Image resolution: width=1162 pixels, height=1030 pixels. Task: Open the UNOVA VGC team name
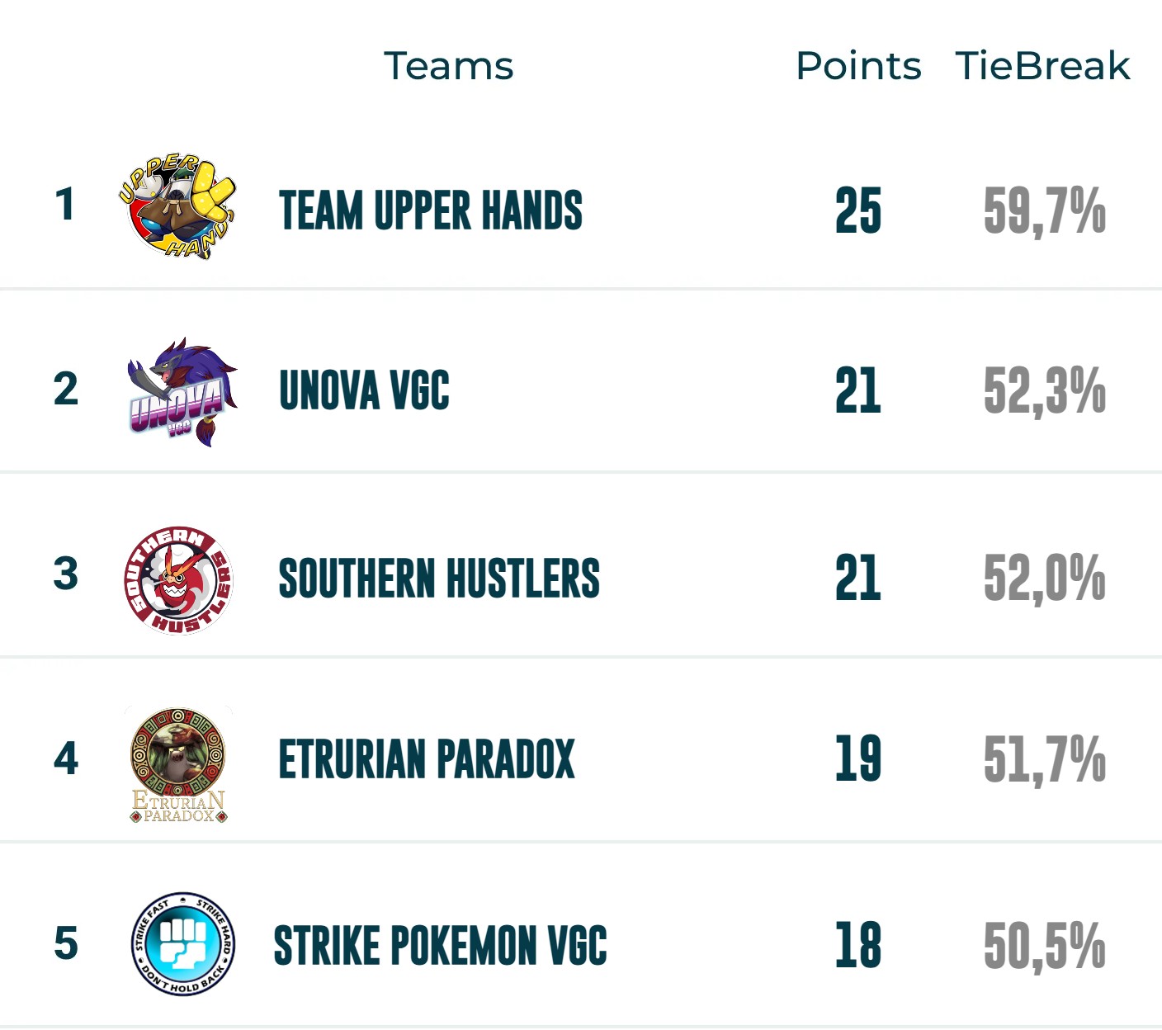(364, 390)
